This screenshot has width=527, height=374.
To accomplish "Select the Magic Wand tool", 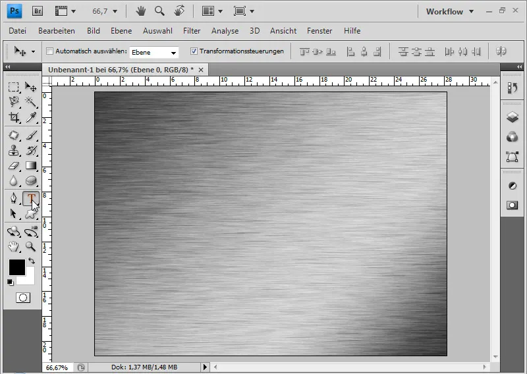I will [x=31, y=102].
